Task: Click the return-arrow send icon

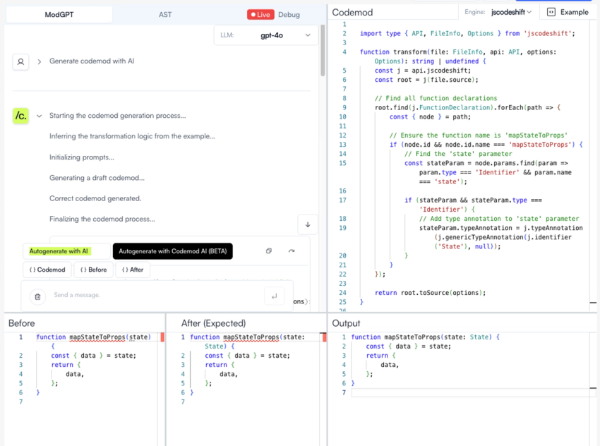Action: coord(275,295)
